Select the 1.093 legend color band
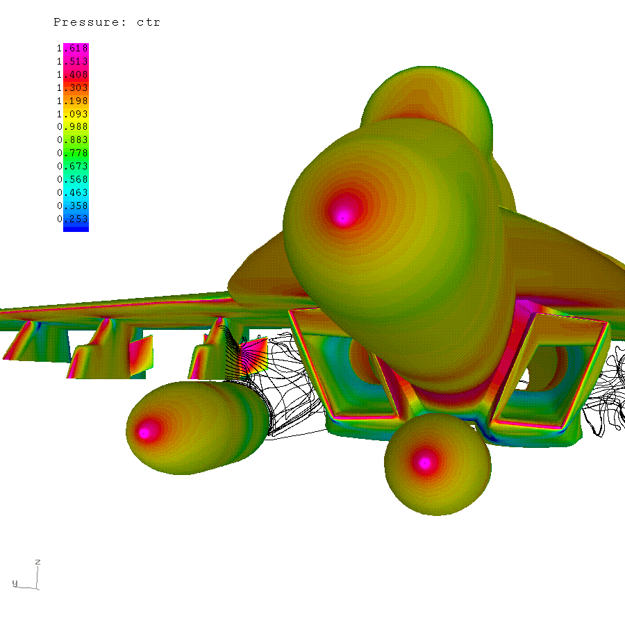This screenshot has height=625, width=625. (76, 114)
